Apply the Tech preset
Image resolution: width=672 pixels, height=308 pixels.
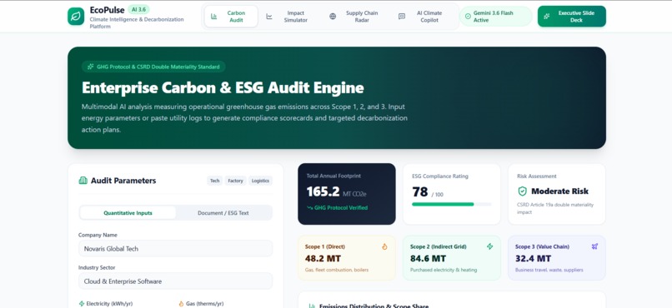(x=215, y=181)
